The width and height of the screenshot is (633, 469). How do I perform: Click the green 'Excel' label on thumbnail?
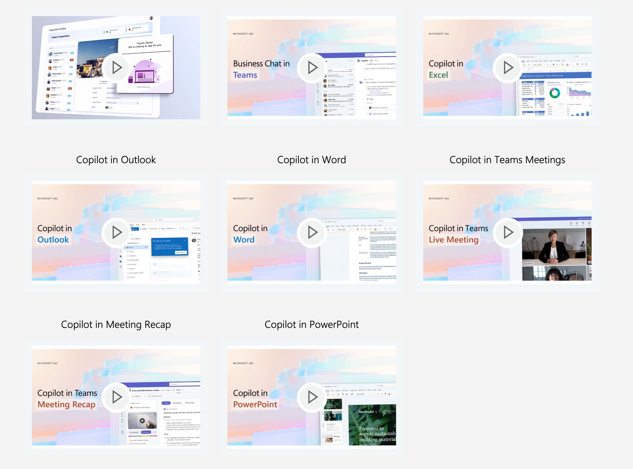tap(438, 75)
